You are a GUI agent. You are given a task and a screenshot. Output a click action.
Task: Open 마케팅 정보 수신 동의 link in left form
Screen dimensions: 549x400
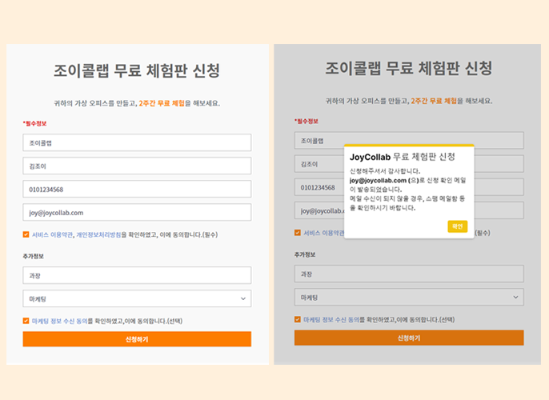point(59,322)
